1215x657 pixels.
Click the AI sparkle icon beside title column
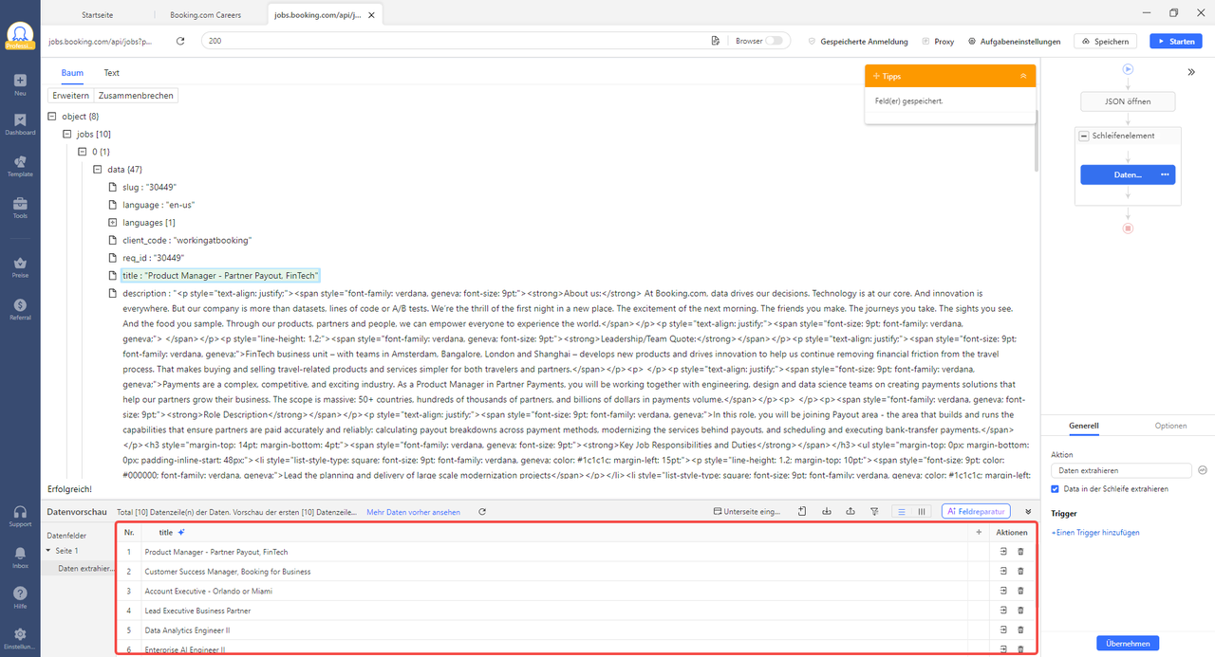click(181, 533)
